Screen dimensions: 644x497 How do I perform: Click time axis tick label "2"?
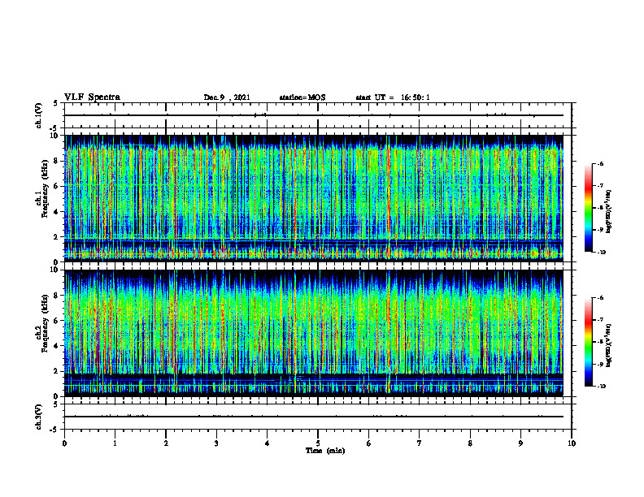click(x=166, y=443)
